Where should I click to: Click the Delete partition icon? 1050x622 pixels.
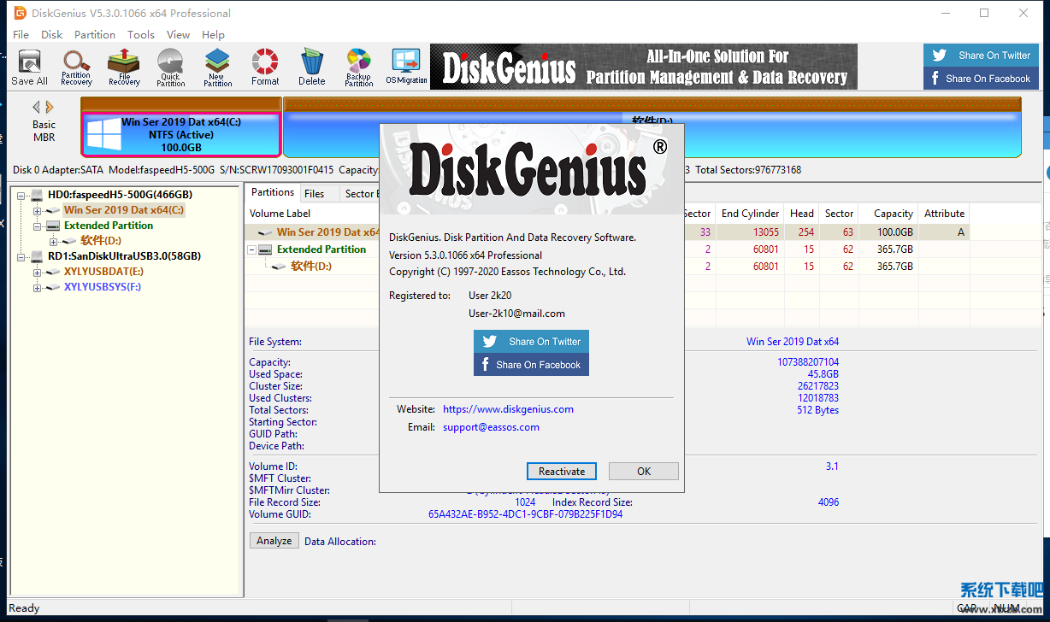click(x=311, y=67)
